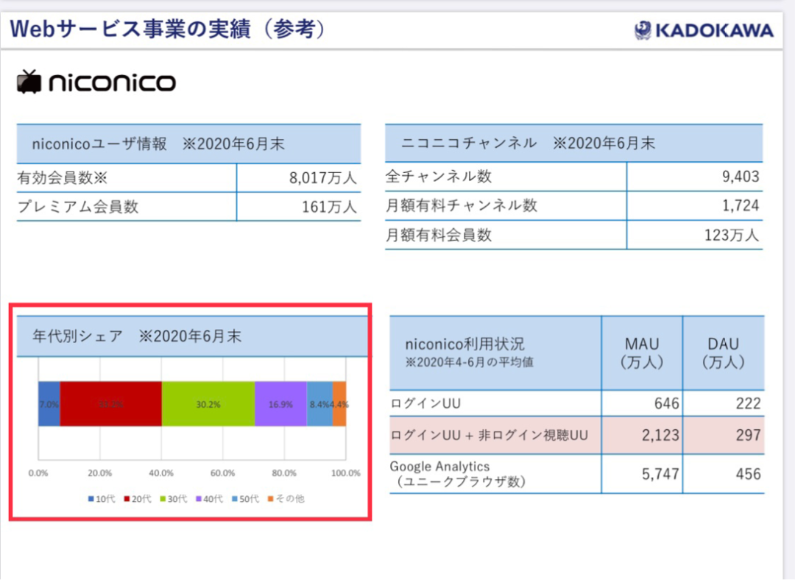Click the 40.0% axis label

(161, 473)
